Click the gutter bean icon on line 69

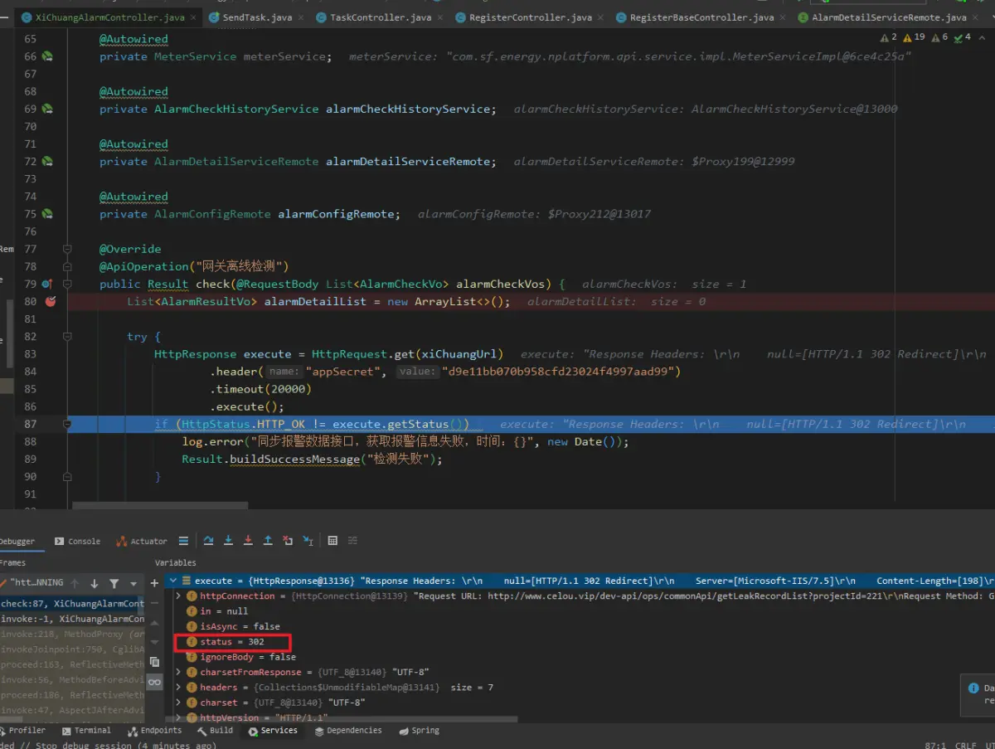[x=48, y=109]
